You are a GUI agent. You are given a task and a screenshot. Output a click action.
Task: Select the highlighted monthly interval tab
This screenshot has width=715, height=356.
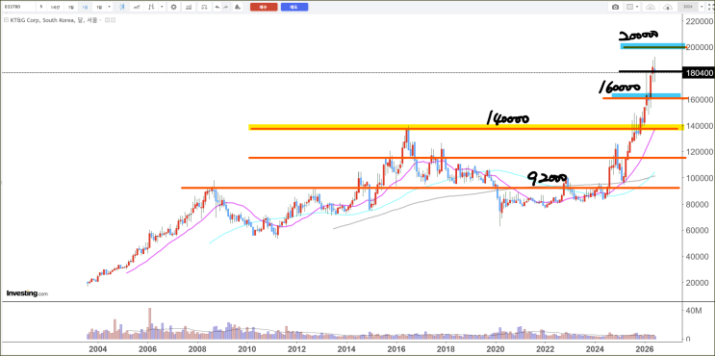tap(86, 7)
